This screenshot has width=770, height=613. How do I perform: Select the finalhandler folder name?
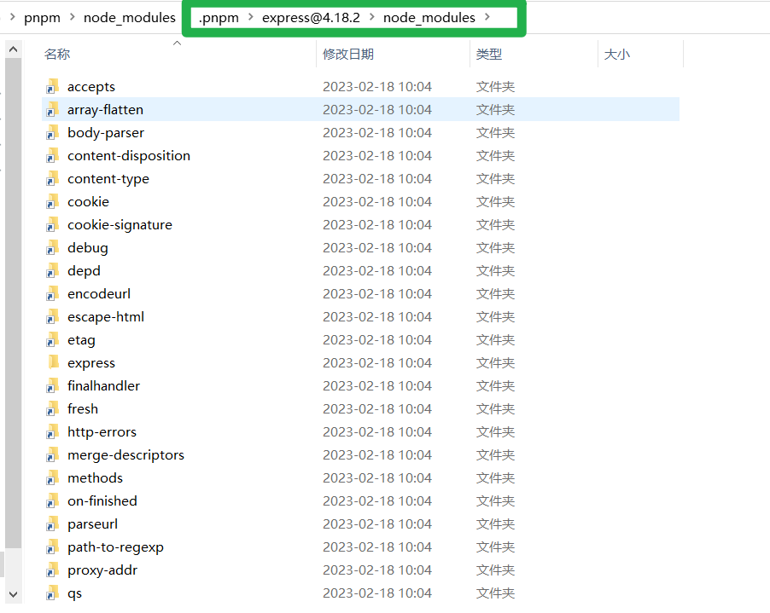click(103, 386)
